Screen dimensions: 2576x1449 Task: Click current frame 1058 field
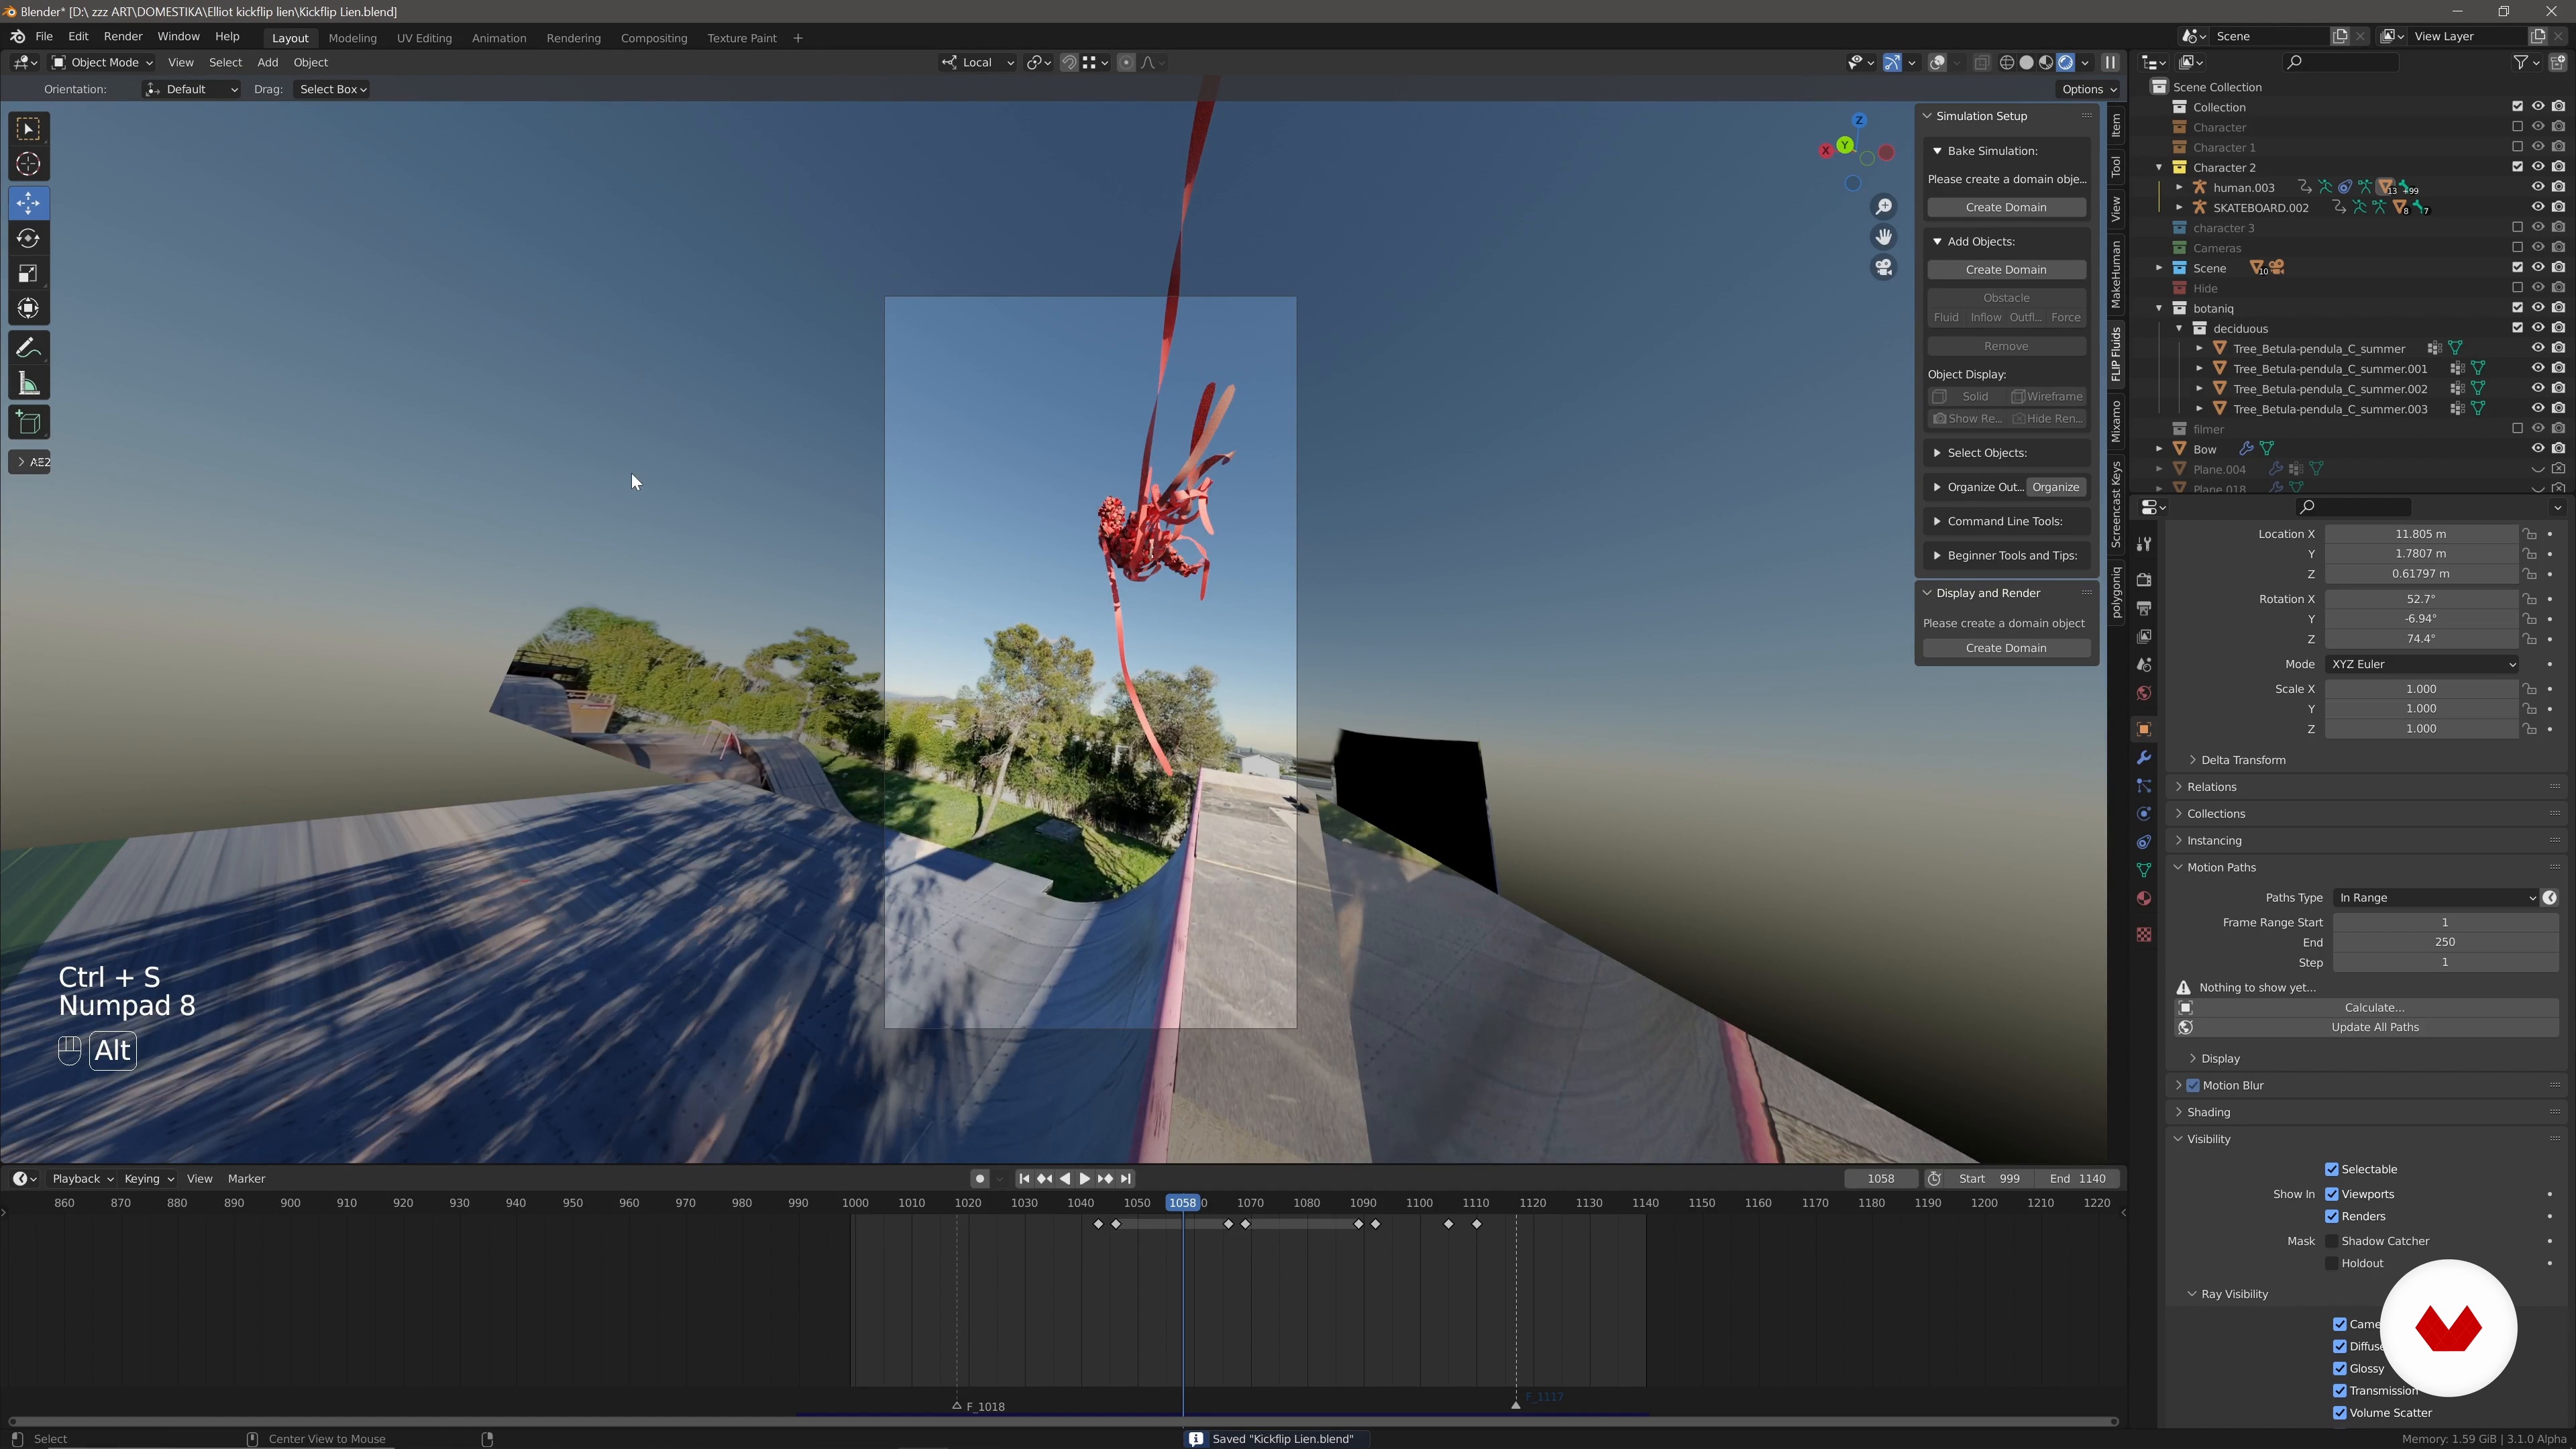[1881, 1179]
